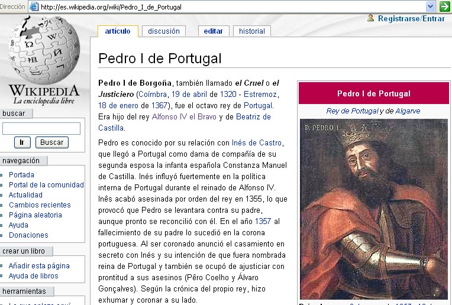Image resolution: width=452 pixels, height=305 pixels.
Task: Open the Cambios recientes link
Action: point(40,205)
